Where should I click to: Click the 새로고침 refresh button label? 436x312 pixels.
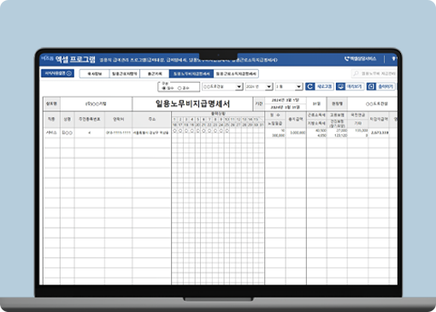coord(324,86)
